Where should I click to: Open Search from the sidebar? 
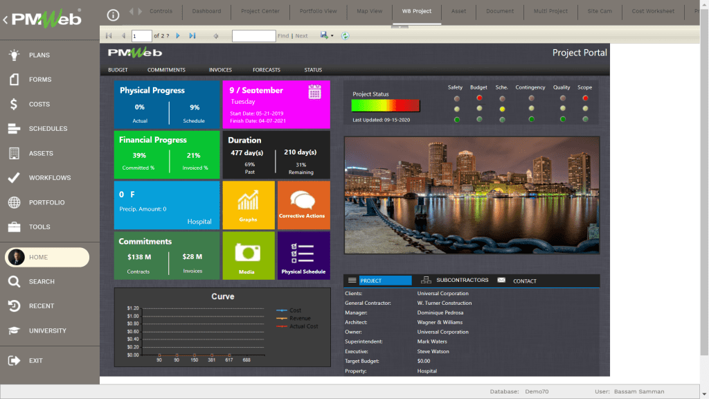coord(42,281)
